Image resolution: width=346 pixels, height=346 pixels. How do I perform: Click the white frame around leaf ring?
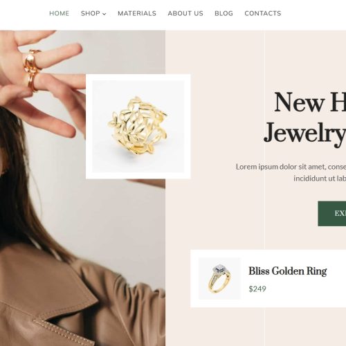(x=138, y=78)
